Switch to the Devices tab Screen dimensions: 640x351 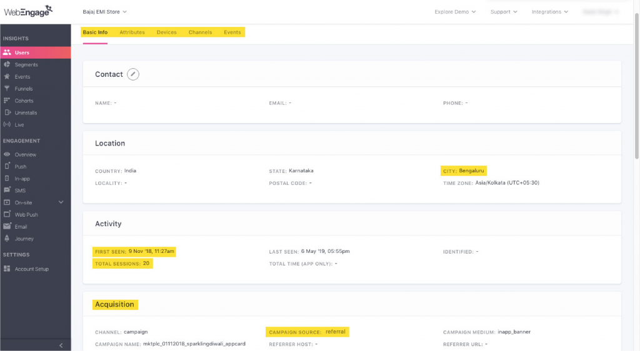coord(166,32)
